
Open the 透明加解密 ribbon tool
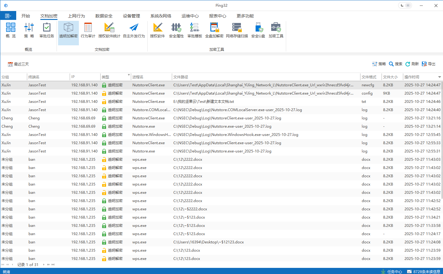point(68,30)
